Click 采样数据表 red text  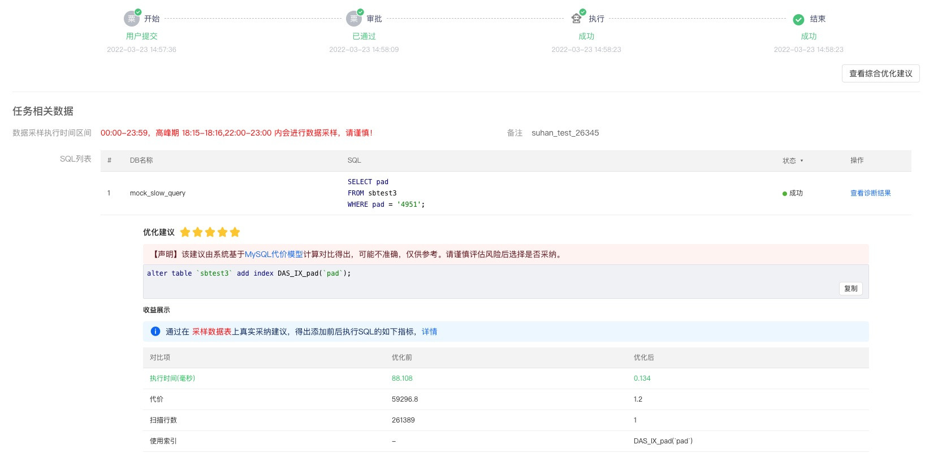click(212, 332)
